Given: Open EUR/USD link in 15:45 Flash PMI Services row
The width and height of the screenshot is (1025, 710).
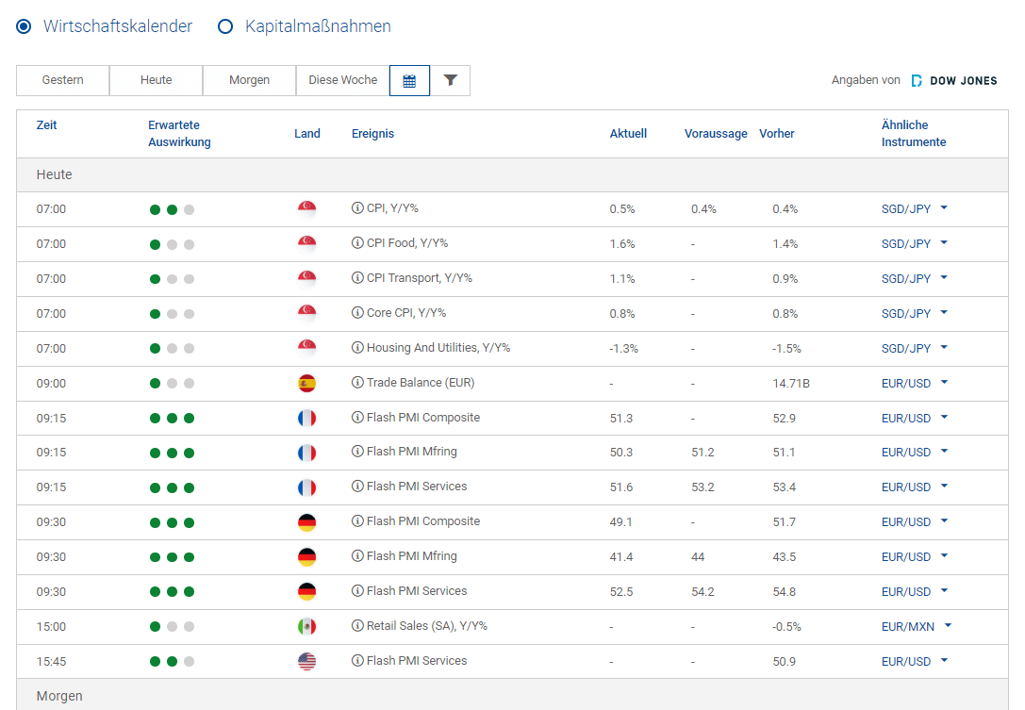Looking at the screenshot, I should [905, 662].
